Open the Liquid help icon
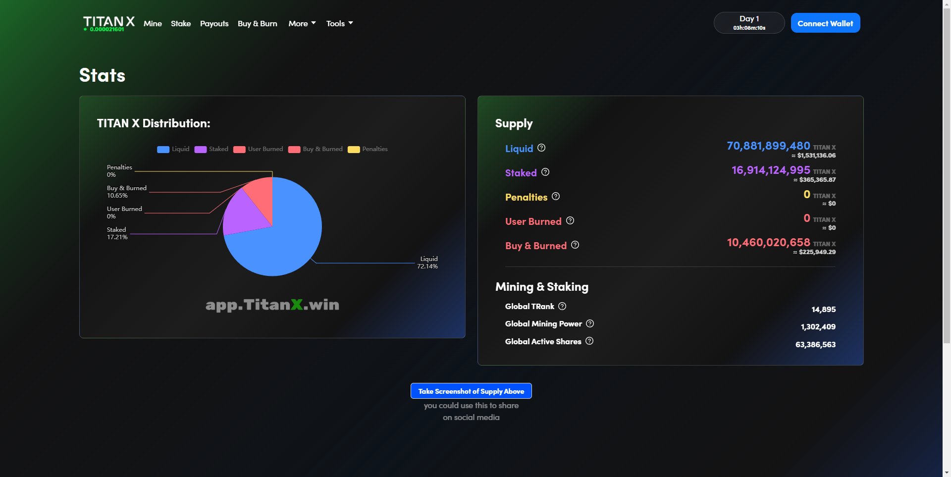 pos(541,148)
